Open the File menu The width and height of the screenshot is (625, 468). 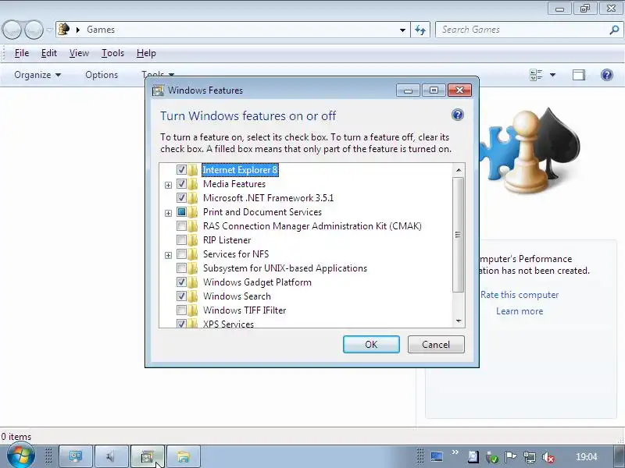(x=22, y=53)
